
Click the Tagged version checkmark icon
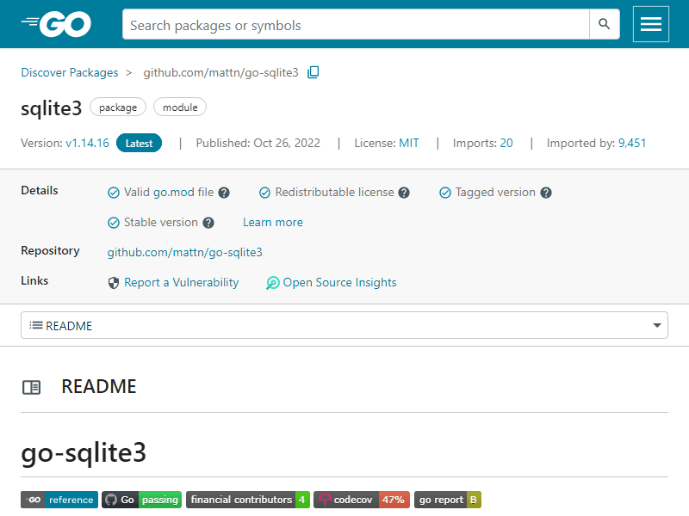[x=445, y=193]
